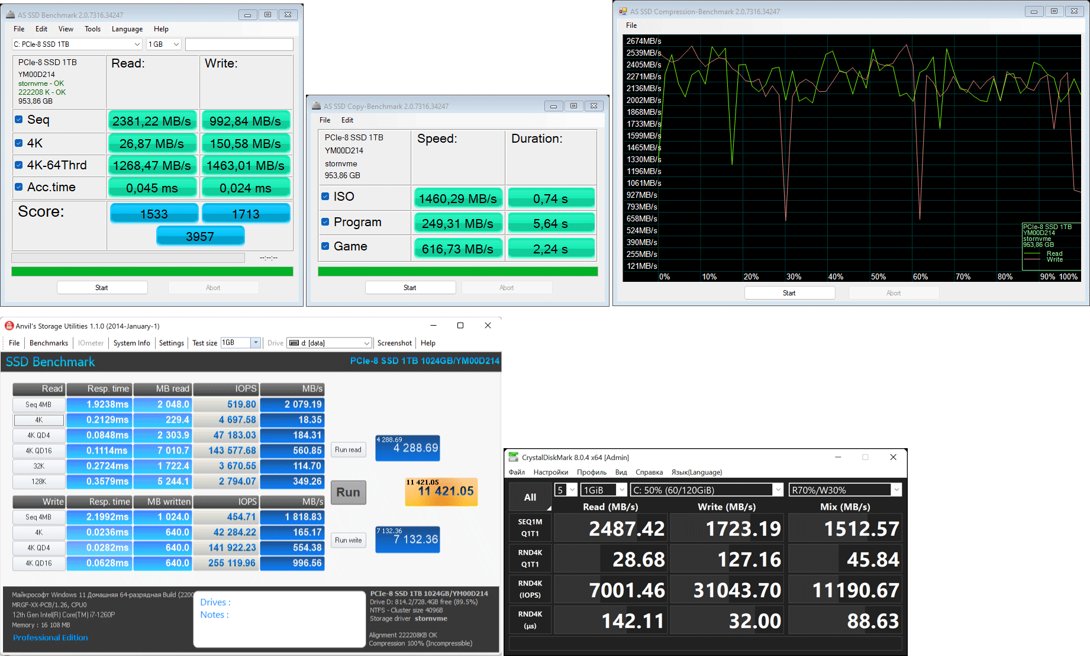Click the All button in CrystalDiskMark
Screen dimensions: 1090x656
pos(530,497)
